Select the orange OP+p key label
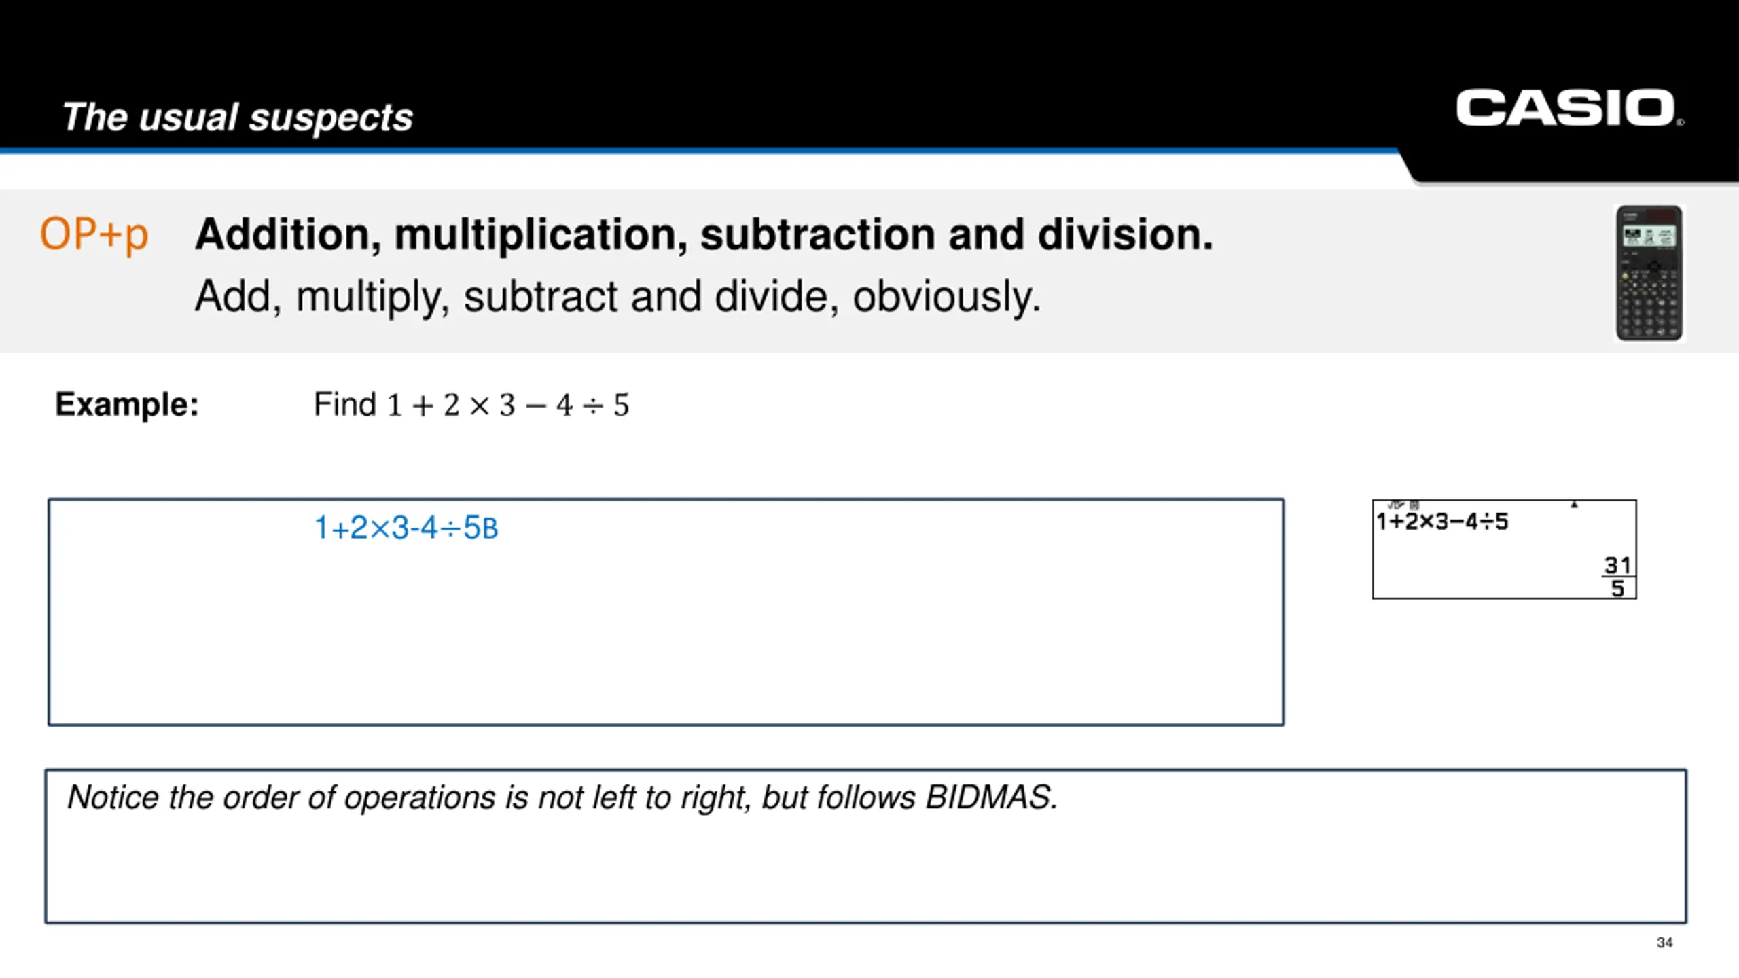1739x978 pixels. tap(94, 235)
